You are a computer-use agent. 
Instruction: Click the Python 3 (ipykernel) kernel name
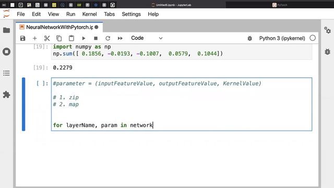pyautogui.click(x=282, y=38)
